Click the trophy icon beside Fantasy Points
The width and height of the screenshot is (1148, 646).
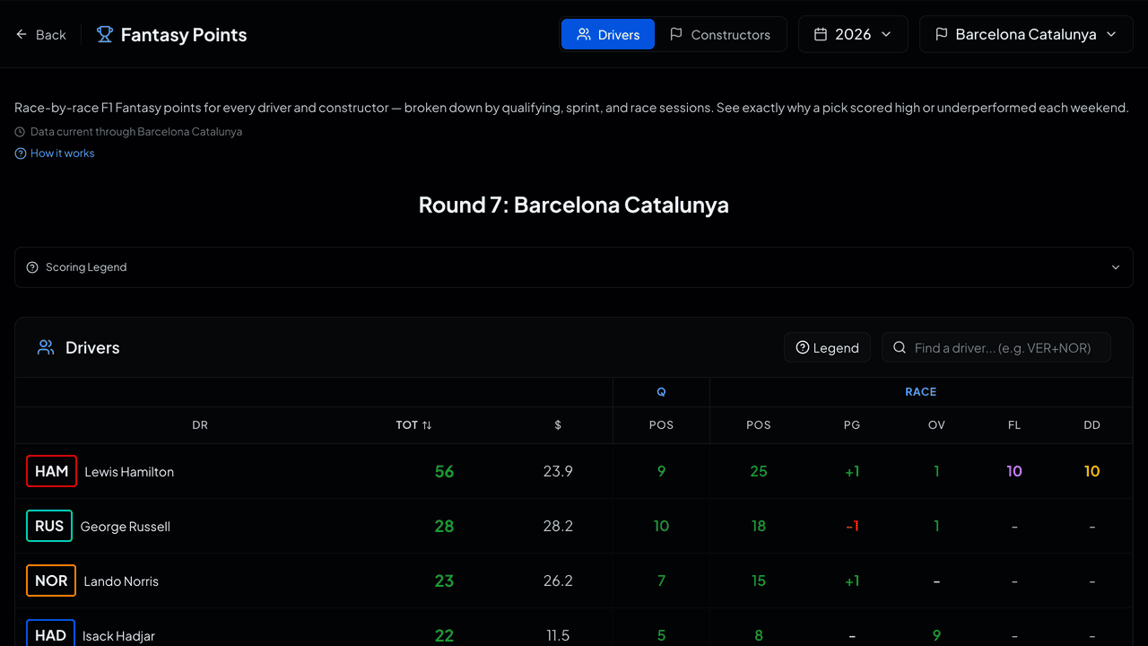click(105, 34)
